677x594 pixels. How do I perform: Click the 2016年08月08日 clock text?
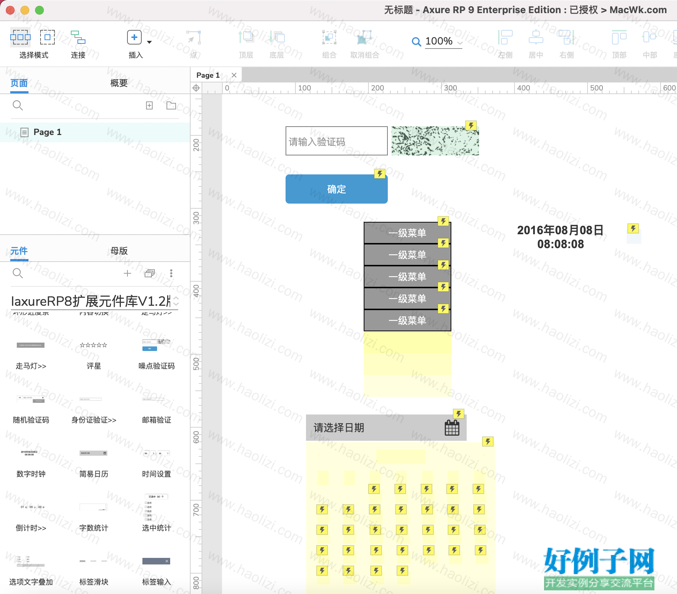[x=560, y=237]
